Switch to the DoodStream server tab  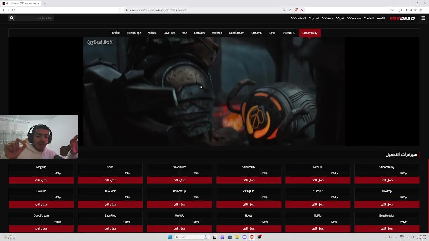237,33
